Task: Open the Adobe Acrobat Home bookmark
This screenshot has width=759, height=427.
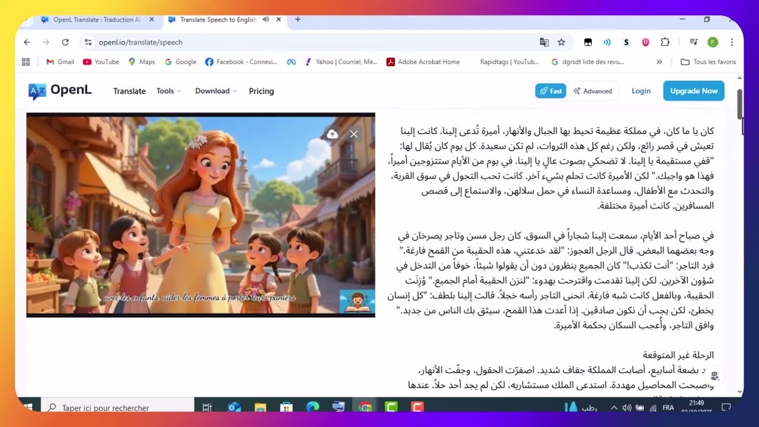Action: click(423, 62)
